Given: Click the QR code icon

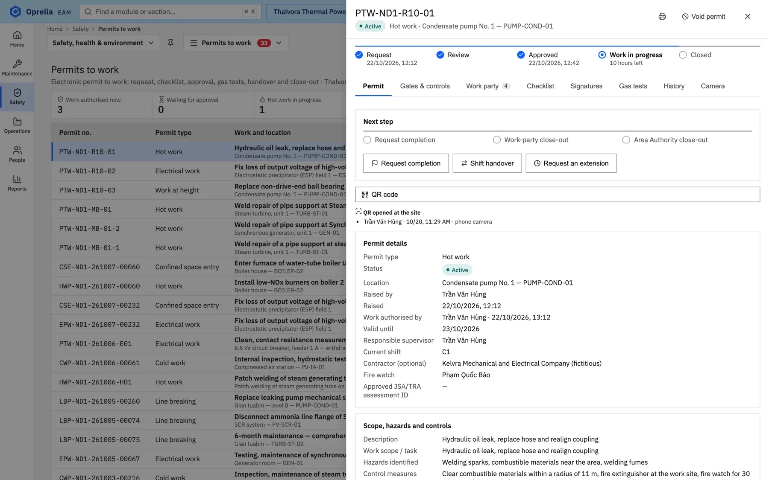Looking at the screenshot, I should pos(365,195).
